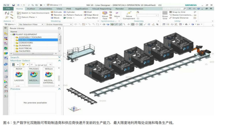
Task: Switch to the Render tab
Action: 119,9
